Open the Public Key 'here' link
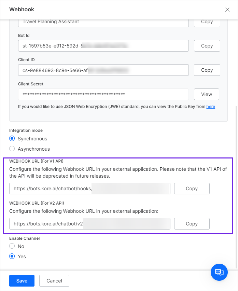Image resolution: width=238 pixels, height=291 pixels. (211, 107)
